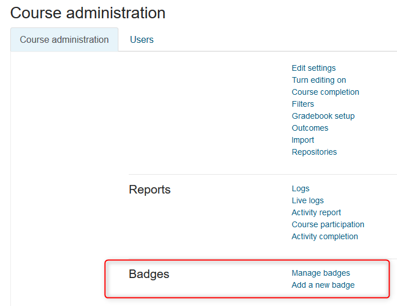Viewport: 397px width, 306px height.
Task: View the Logs report
Action: click(300, 188)
